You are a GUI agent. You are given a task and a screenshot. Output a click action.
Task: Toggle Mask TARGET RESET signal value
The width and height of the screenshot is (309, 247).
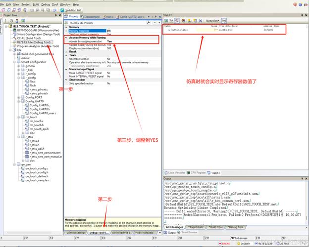(x=109, y=73)
